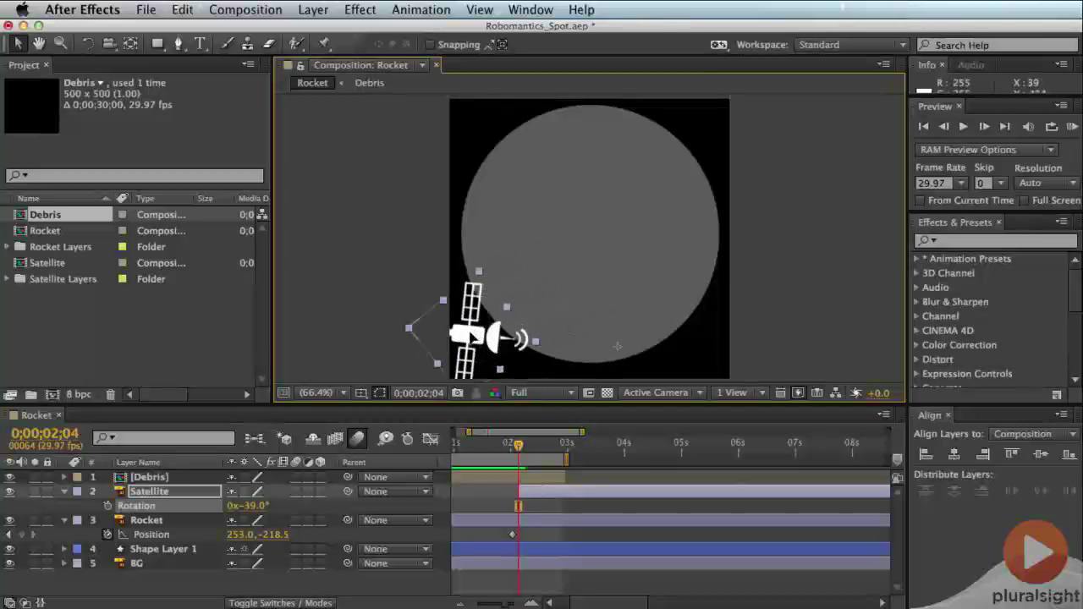Image resolution: width=1083 pixels, height=609 pixels.
Task: Open the Animation menu
Action: (421, 9)
